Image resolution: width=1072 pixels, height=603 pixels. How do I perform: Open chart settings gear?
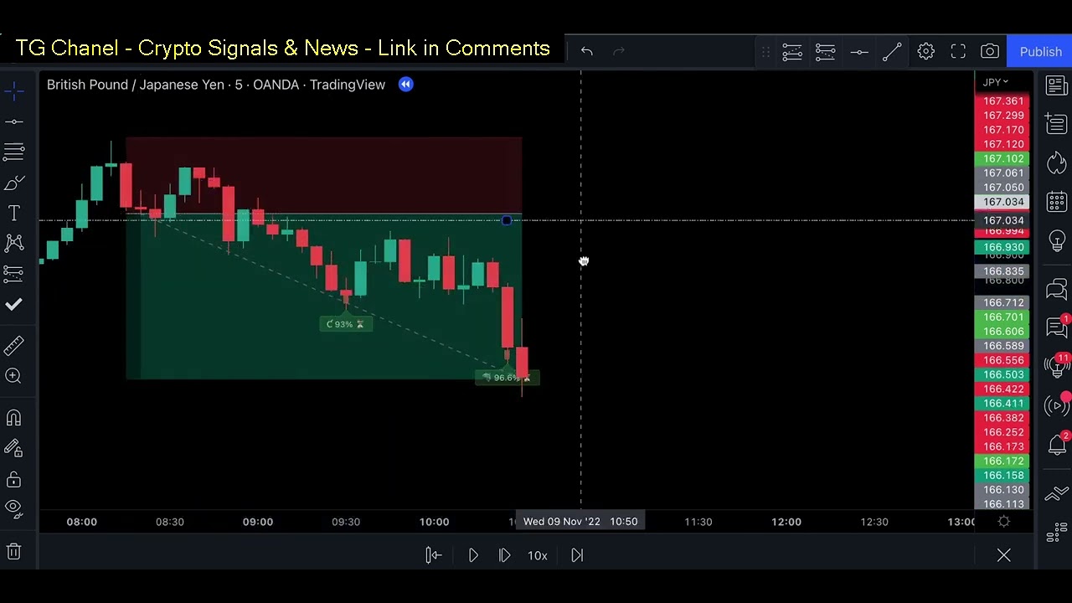(925, 52)
